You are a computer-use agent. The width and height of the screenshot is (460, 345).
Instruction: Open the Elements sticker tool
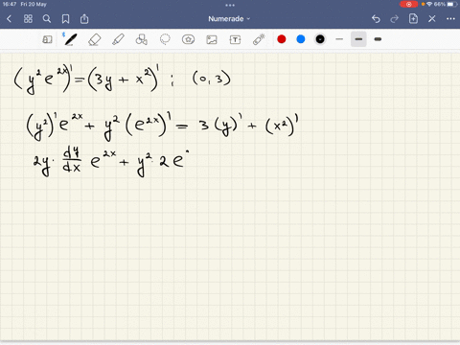point(188,39)
